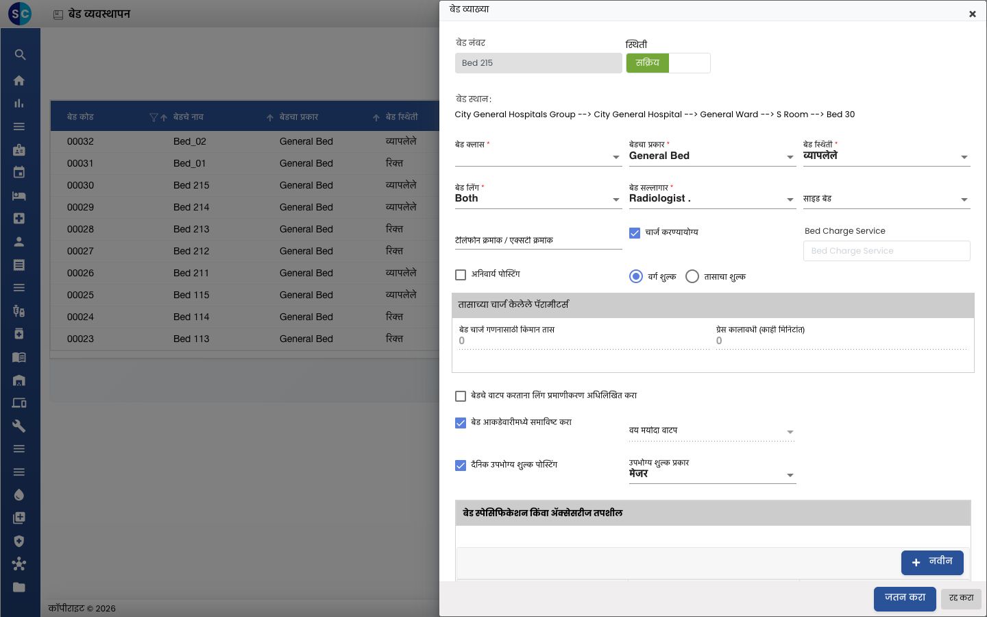Select the bed icon in sidebar
The image size is (987, 617).
[19, 195]
